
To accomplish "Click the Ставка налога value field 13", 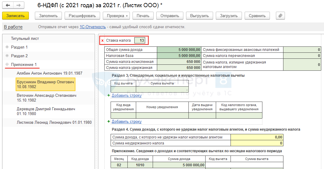I will coord(140,40).
